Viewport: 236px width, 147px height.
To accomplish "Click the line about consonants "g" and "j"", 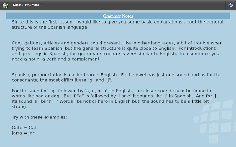I will coord(62,80).
